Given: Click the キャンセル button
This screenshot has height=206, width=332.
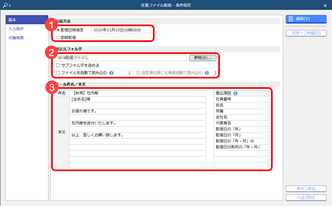Looking at the screenshot, I should point(306,189).
